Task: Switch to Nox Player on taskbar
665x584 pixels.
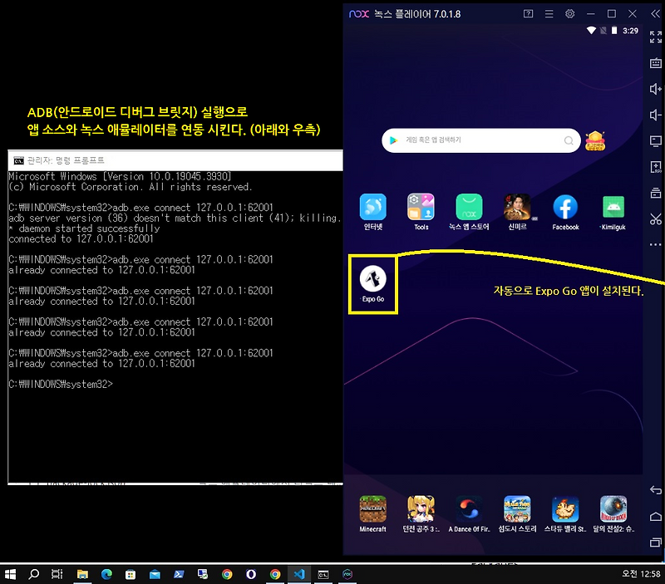Action: coord(347,574)
